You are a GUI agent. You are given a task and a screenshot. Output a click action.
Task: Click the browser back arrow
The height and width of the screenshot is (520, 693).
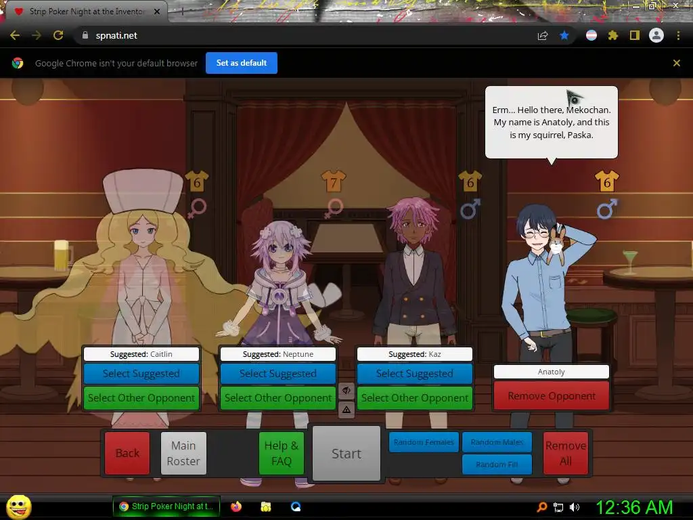pos(15,35)
